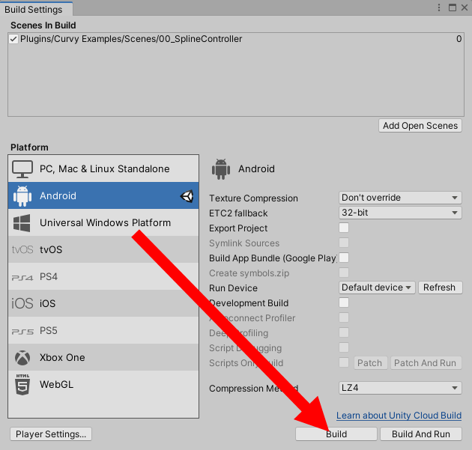Click the Export Project label
This screenshot has width=472, height=450.
click(238, 228)
